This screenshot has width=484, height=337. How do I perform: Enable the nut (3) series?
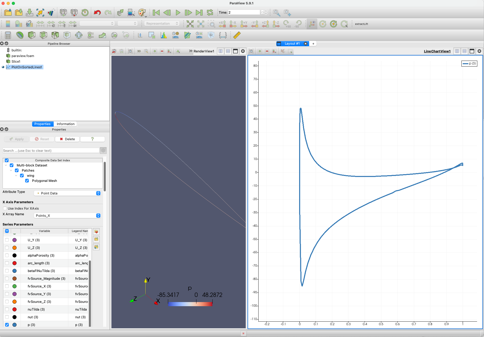(x=7, y=317)
